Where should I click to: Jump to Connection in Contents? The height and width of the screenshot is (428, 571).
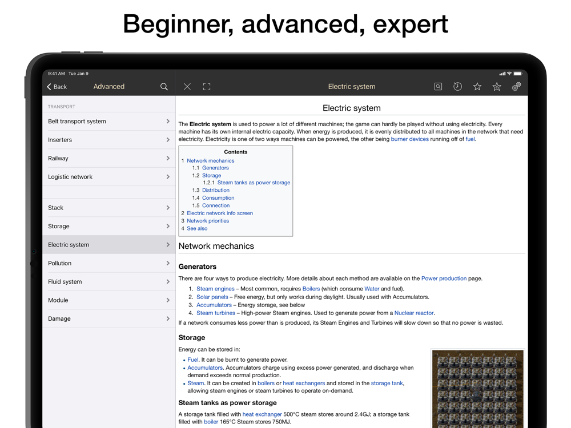tap(216, 205)
